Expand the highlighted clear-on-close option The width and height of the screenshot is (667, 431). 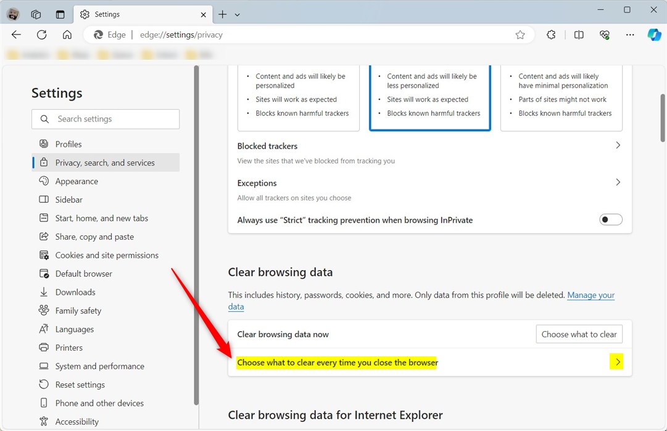[x=616, y=362]
